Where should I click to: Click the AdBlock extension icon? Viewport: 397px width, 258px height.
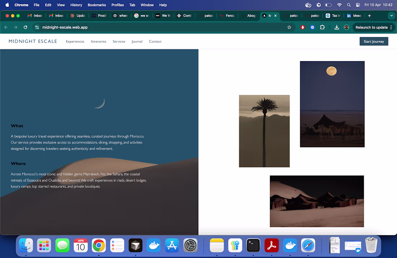302,27
